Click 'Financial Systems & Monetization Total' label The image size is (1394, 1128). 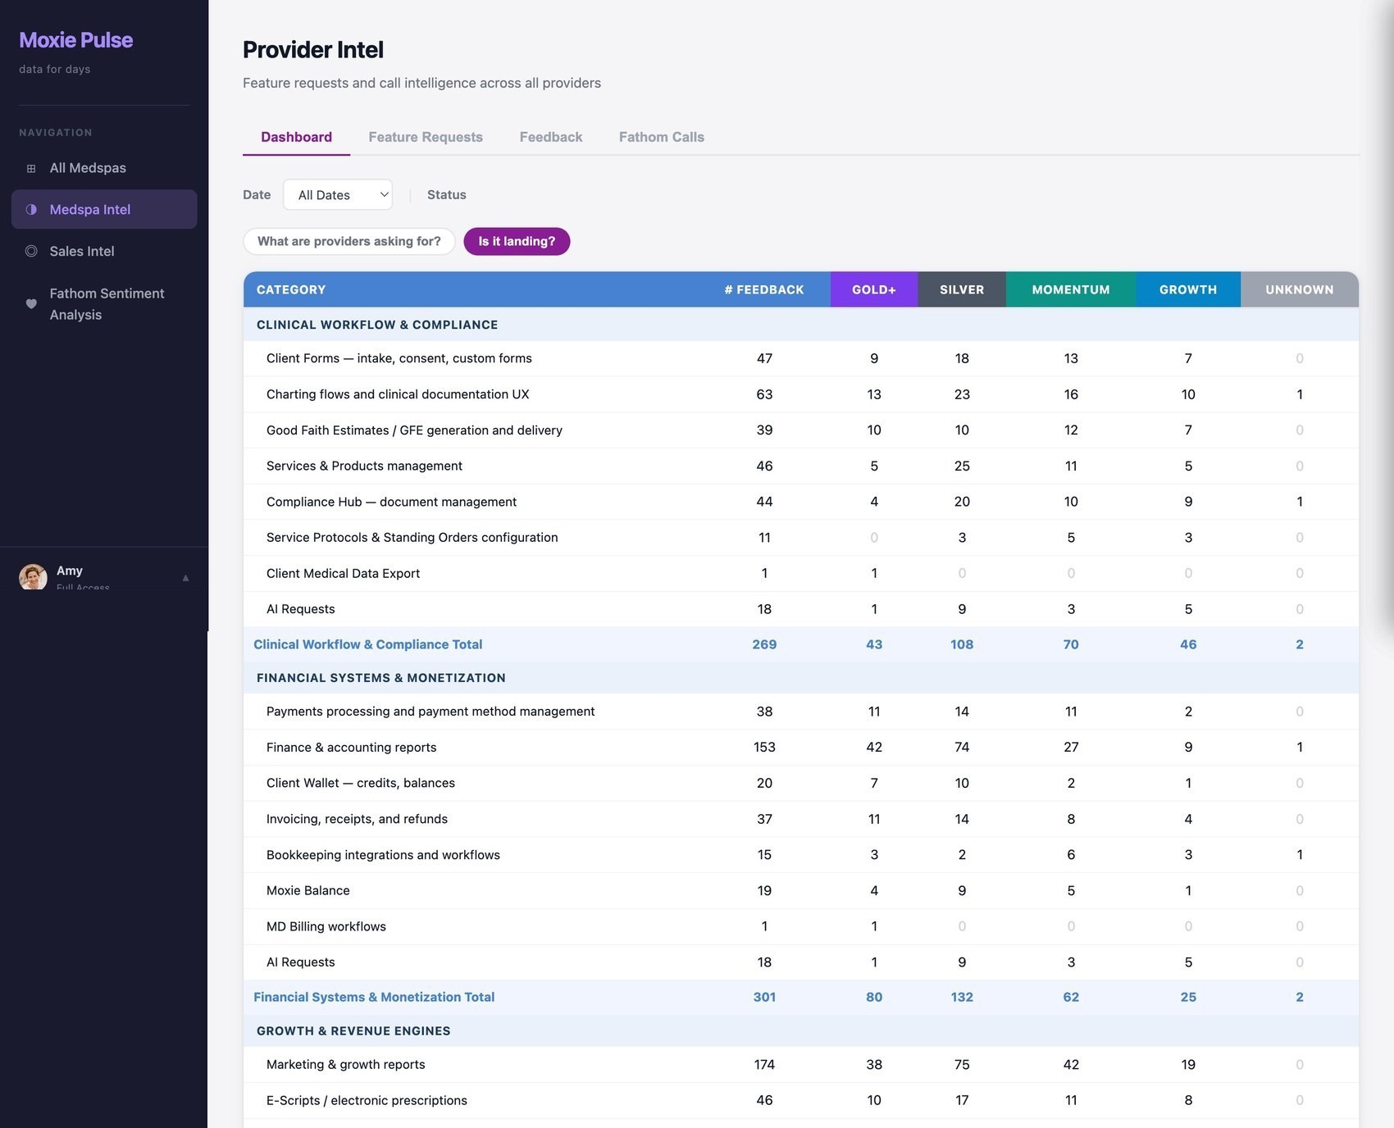pyautogui.click(x=374, y=998)
